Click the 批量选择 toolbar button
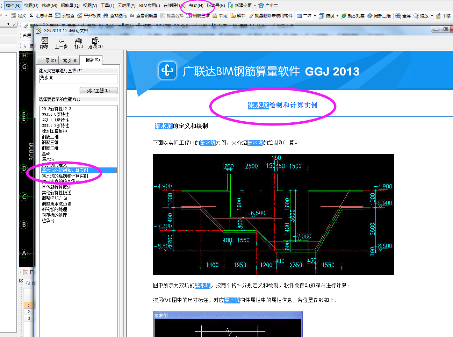 [172, 16]
